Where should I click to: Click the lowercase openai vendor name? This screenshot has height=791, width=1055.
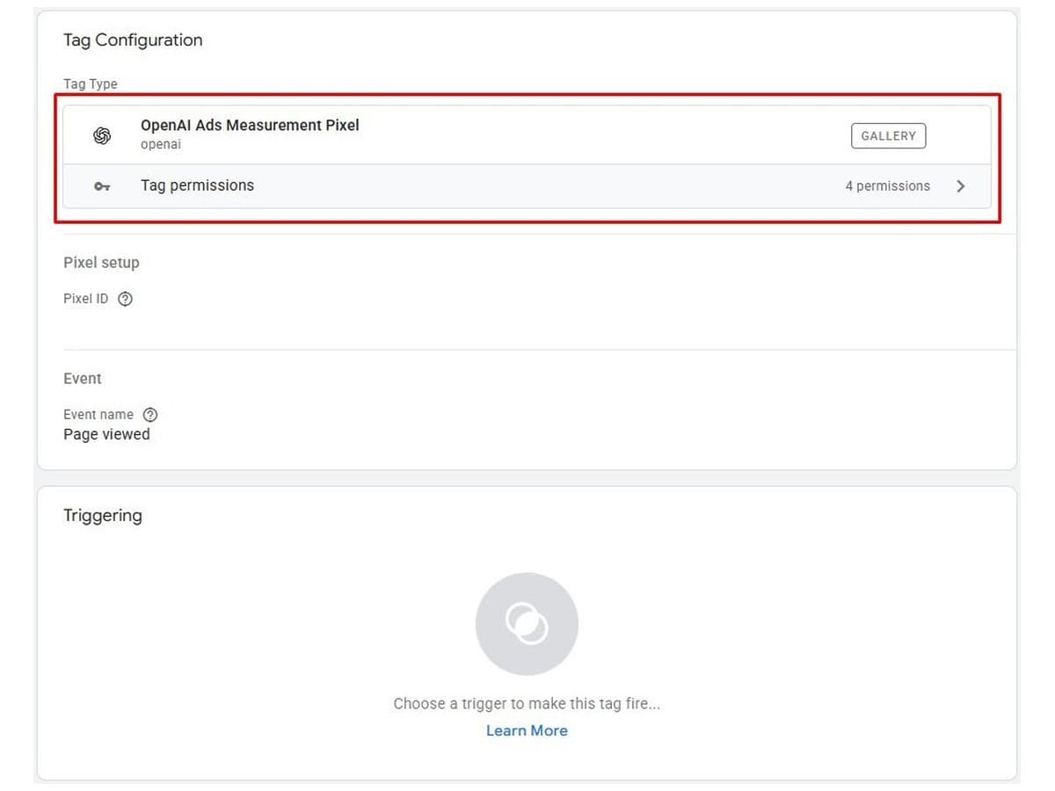point(161,144)
